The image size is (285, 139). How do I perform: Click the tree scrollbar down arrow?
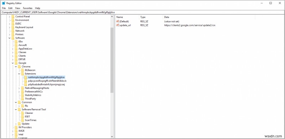(112, 137)
